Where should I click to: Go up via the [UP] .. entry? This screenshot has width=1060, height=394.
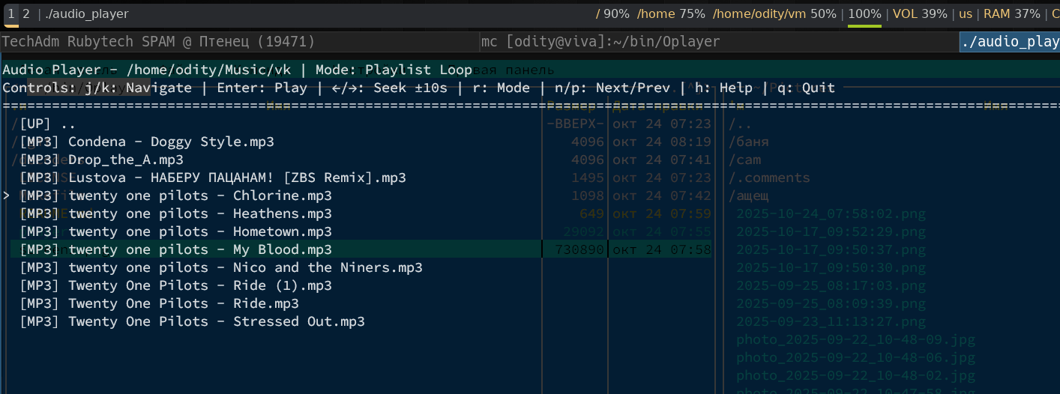(x=47, y=124)
